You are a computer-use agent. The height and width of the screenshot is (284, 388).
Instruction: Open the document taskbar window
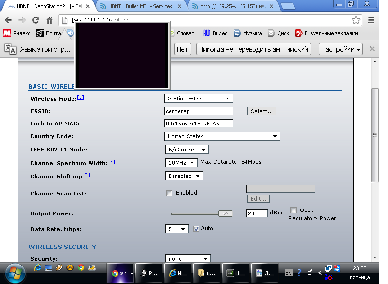pyautogui.click(x=264, y=273)
